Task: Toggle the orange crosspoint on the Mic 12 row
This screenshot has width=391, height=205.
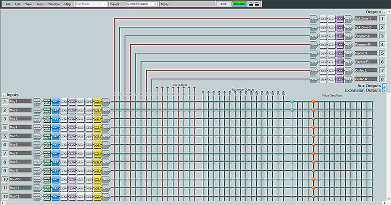Action: click(313, 196)
